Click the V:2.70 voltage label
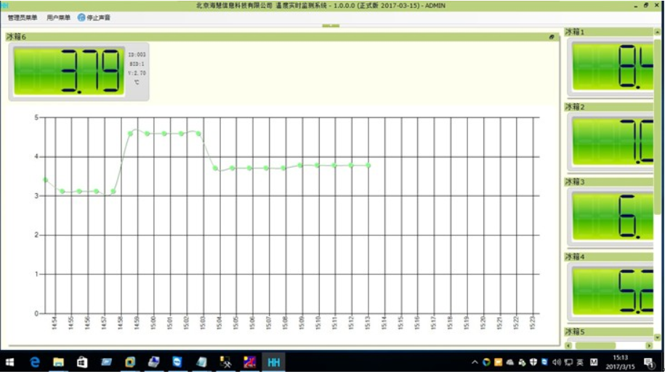The width and height of the screenshot is (665, 374). point(137,73)
